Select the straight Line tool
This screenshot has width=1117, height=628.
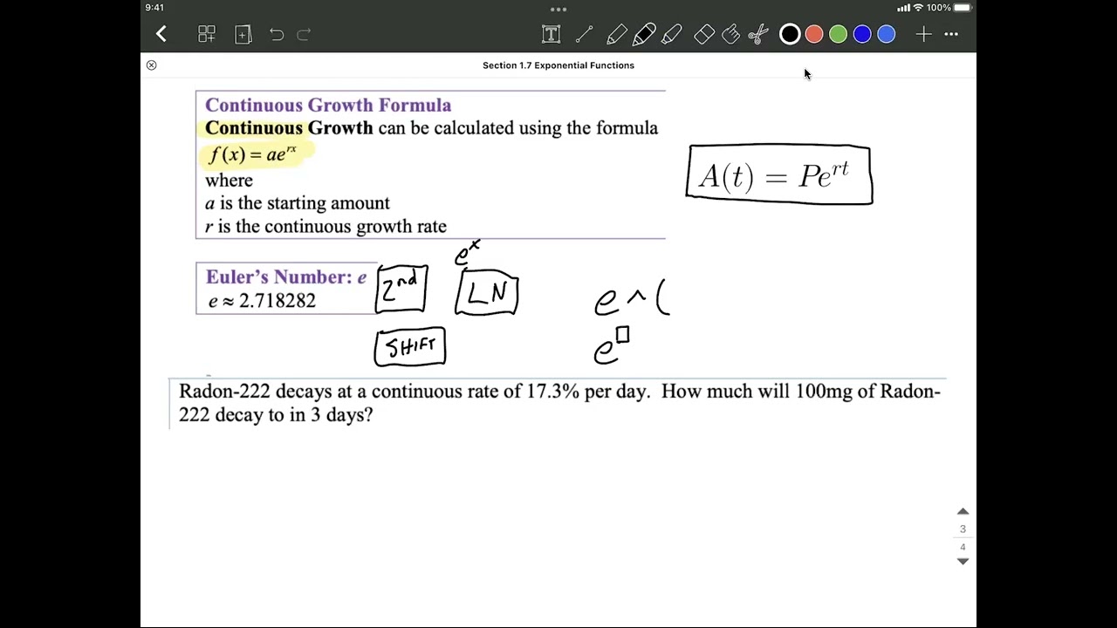coord(584,34)
